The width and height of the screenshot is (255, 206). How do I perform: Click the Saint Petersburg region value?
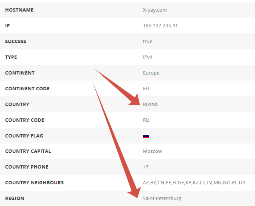pos(162,199)
